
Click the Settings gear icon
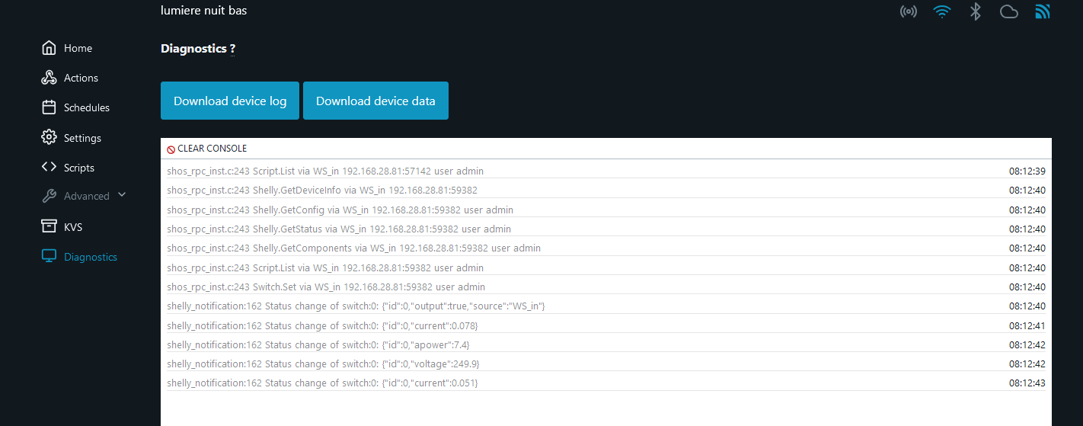coord(49,138)
